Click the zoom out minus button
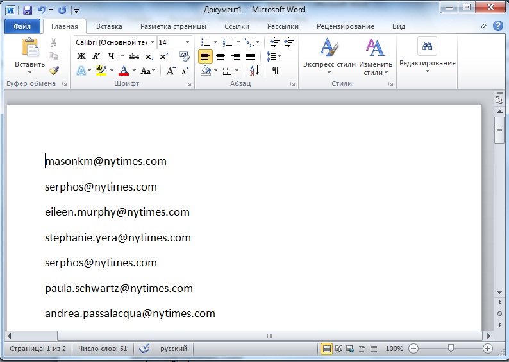The image size is (509, 362). (413, 349)
